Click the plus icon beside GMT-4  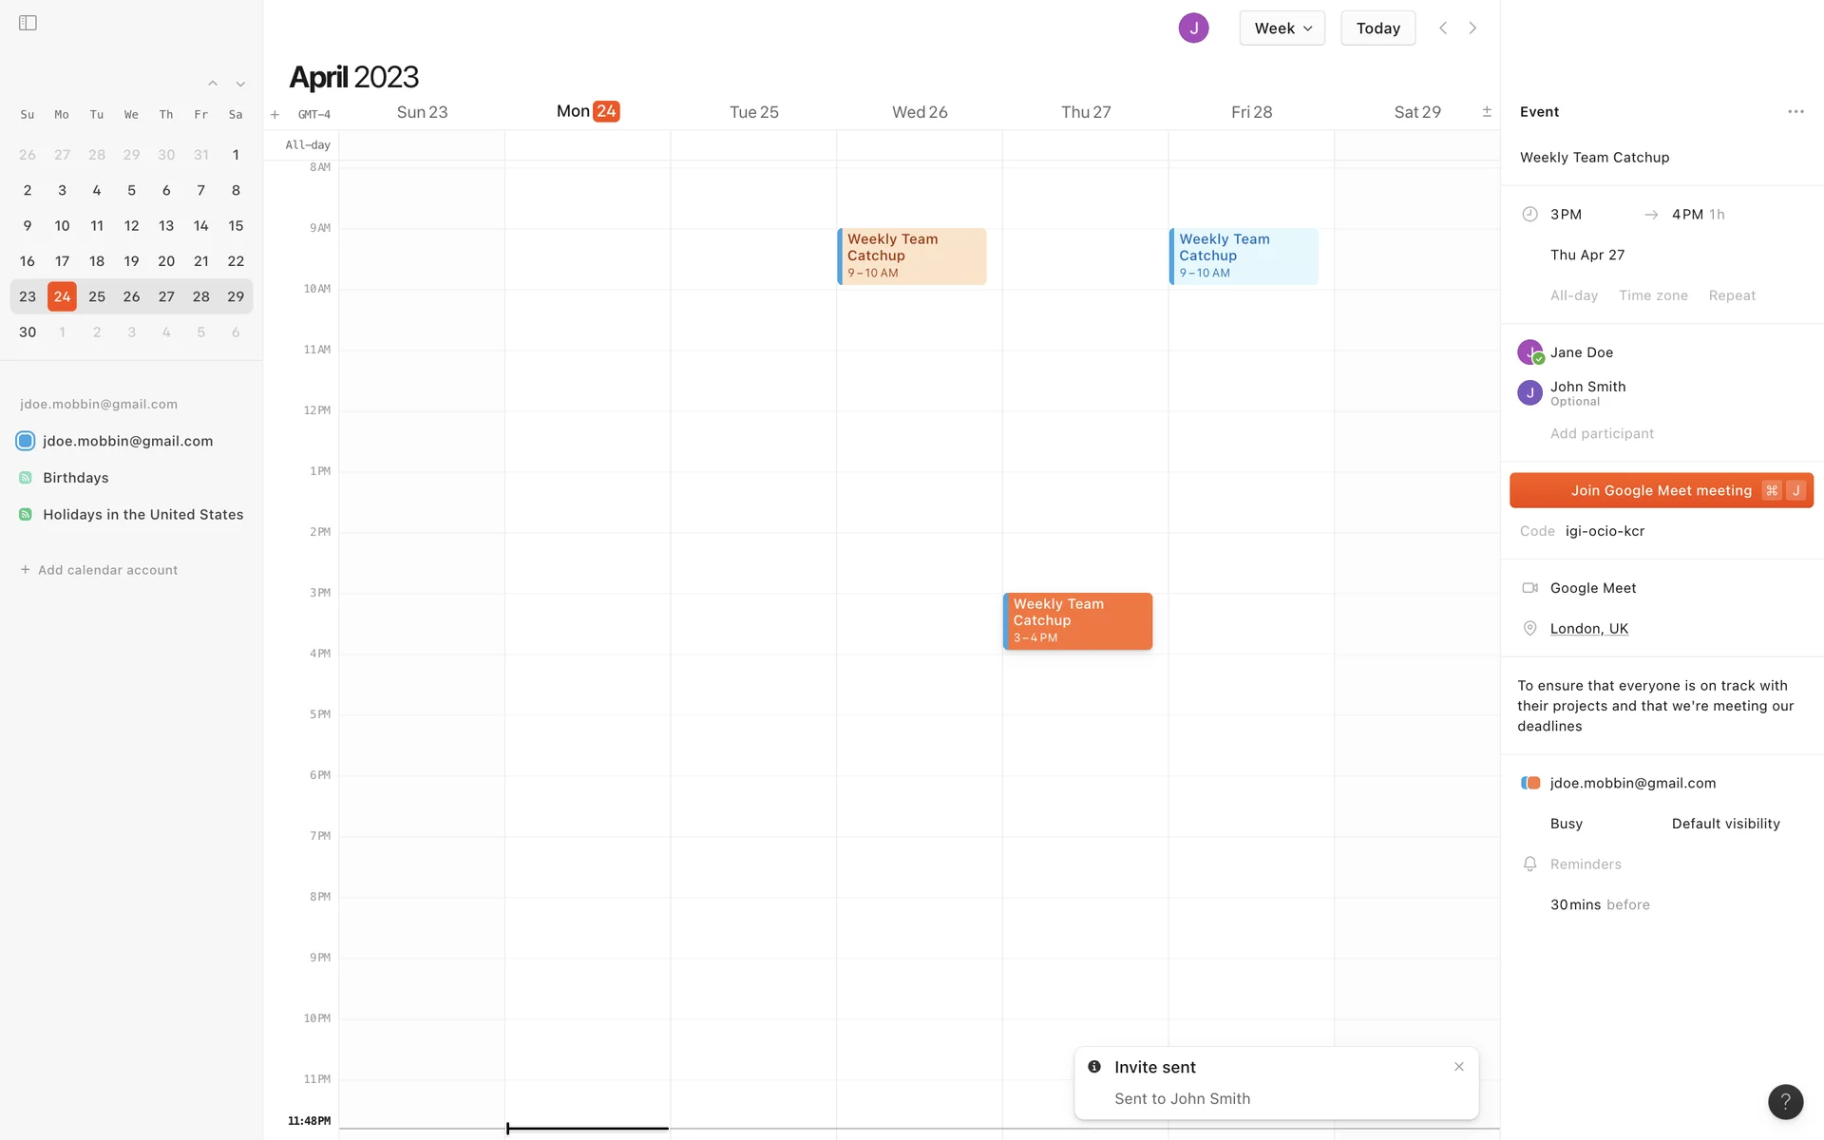point(275,115)
